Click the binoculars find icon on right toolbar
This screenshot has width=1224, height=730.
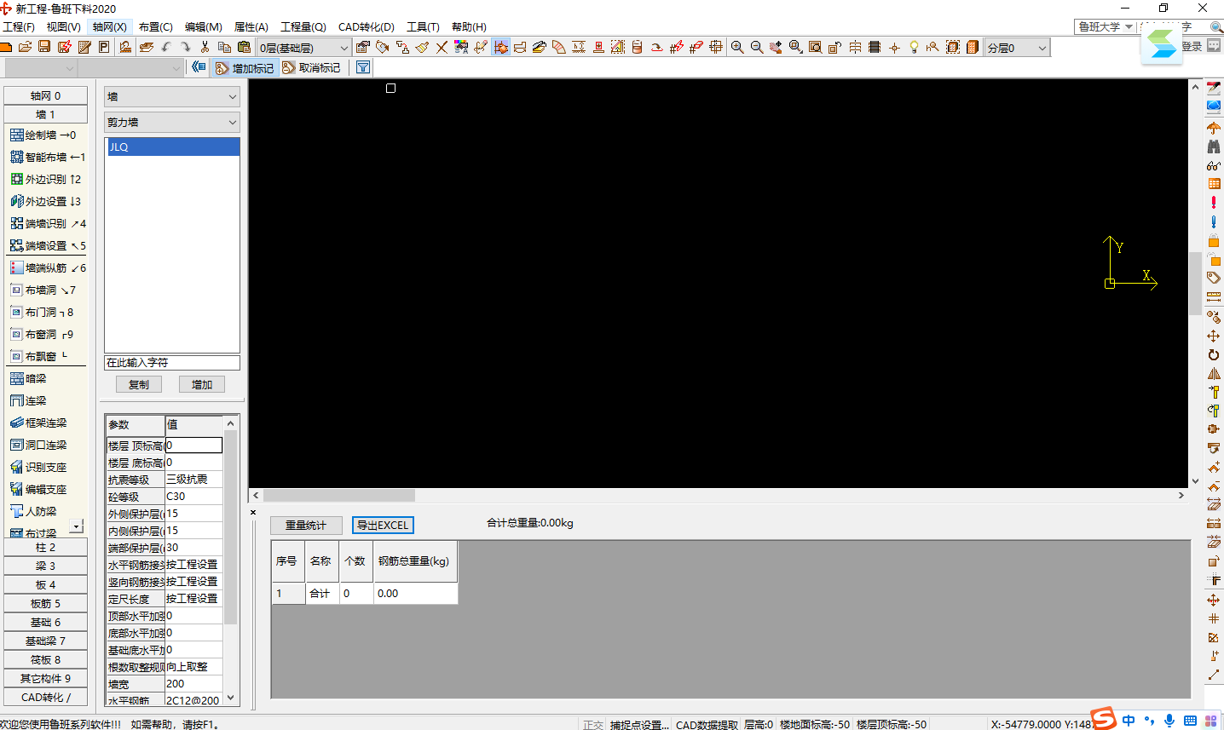pos(1214,147)
